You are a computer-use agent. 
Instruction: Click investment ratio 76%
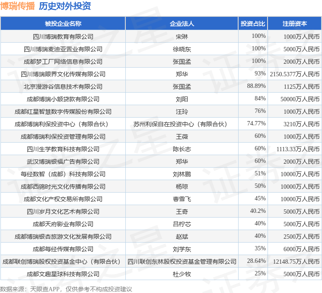tap(260, 111)
